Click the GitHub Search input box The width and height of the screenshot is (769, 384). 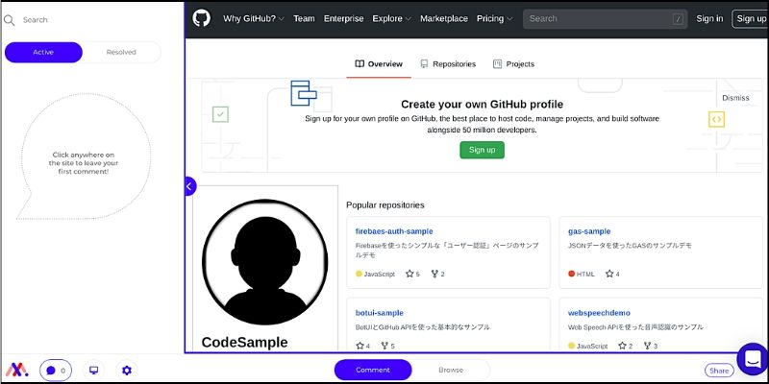point(606,19)
